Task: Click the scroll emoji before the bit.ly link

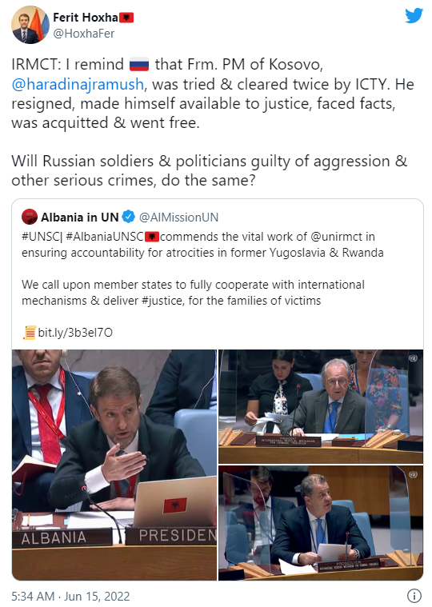Action: 30,333
